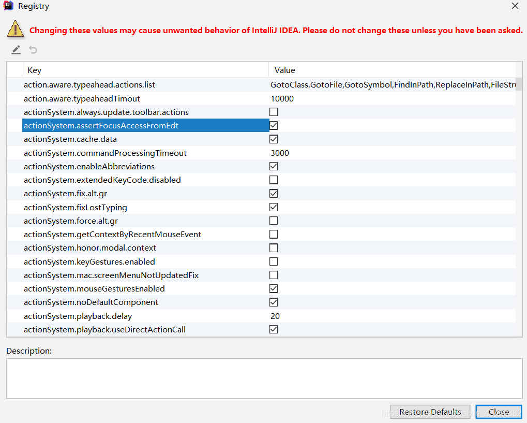The height and width of the screenshot is (423, 527).
Task: Select actionSystem.enableAbbreviations key
Action: click(89, 167)
